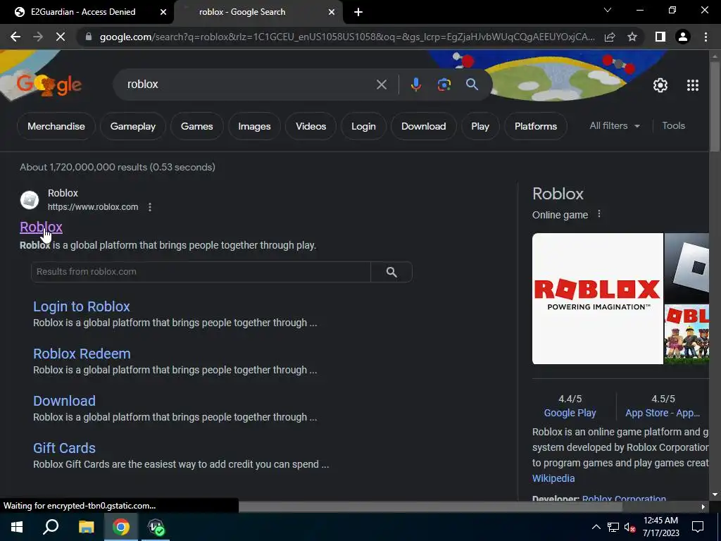This screenshot has width=721, height=541.
Task: Open the Chrome three-dot menu
Action: pyautogui.click(x=706, y=37)
